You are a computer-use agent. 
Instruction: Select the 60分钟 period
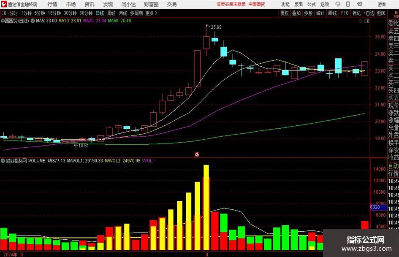tap(86, 13)
